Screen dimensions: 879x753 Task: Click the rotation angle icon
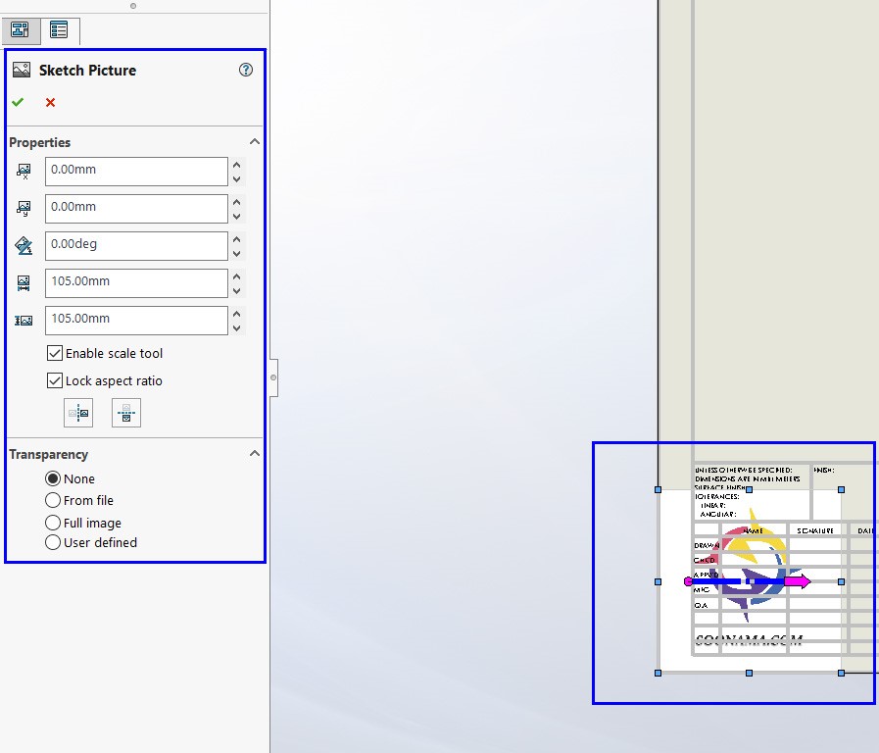click(x=24, y=245)
